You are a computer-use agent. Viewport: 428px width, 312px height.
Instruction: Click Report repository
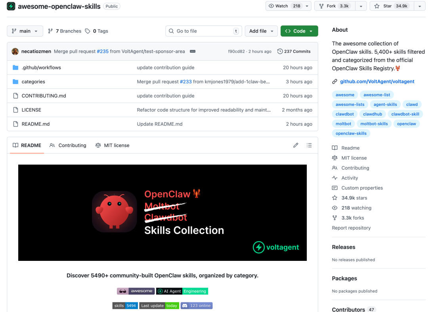(x=351, y=228)
